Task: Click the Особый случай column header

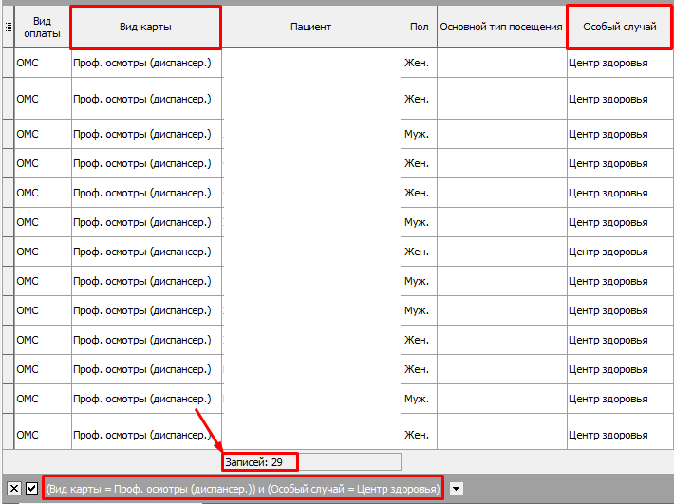Action: [x=619, y=28]
